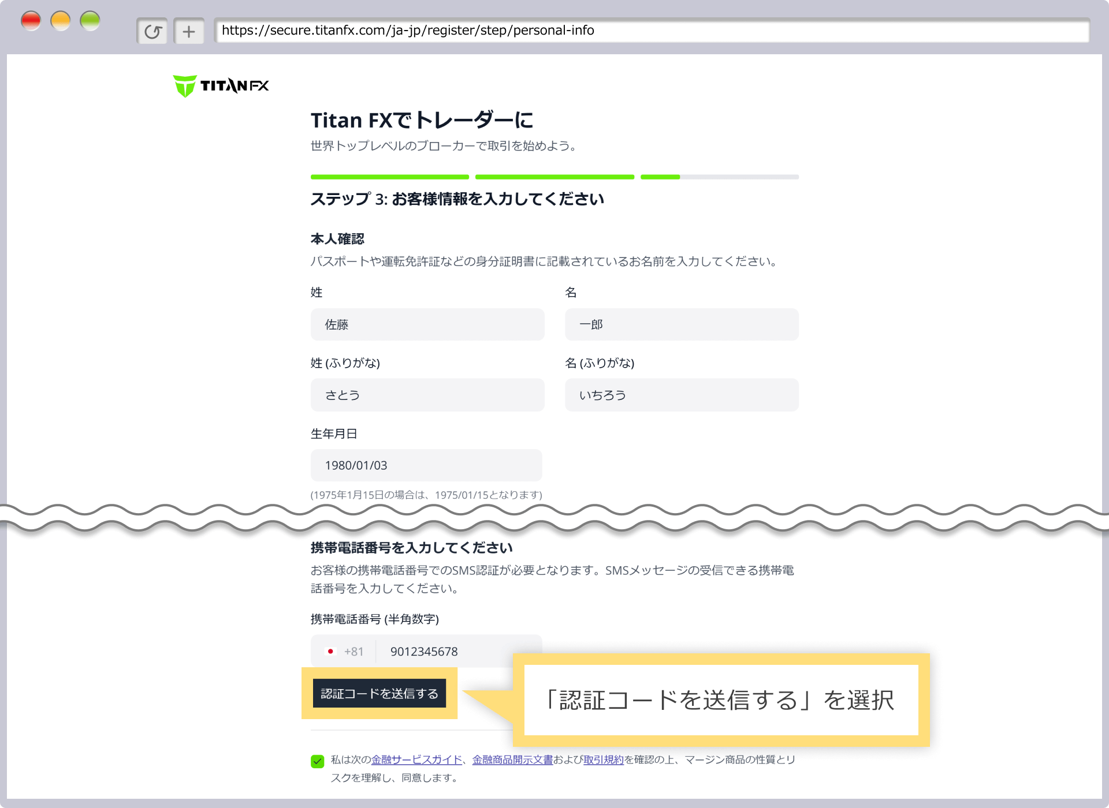Open a new tab with the plus icon
Viewport: 1109px width, 808px height.
point(189,31)
